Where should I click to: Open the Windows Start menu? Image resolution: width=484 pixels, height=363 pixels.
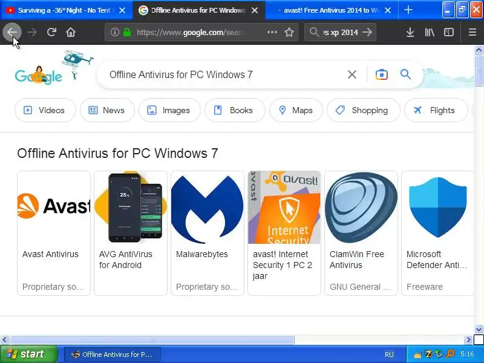coord(28,354)
